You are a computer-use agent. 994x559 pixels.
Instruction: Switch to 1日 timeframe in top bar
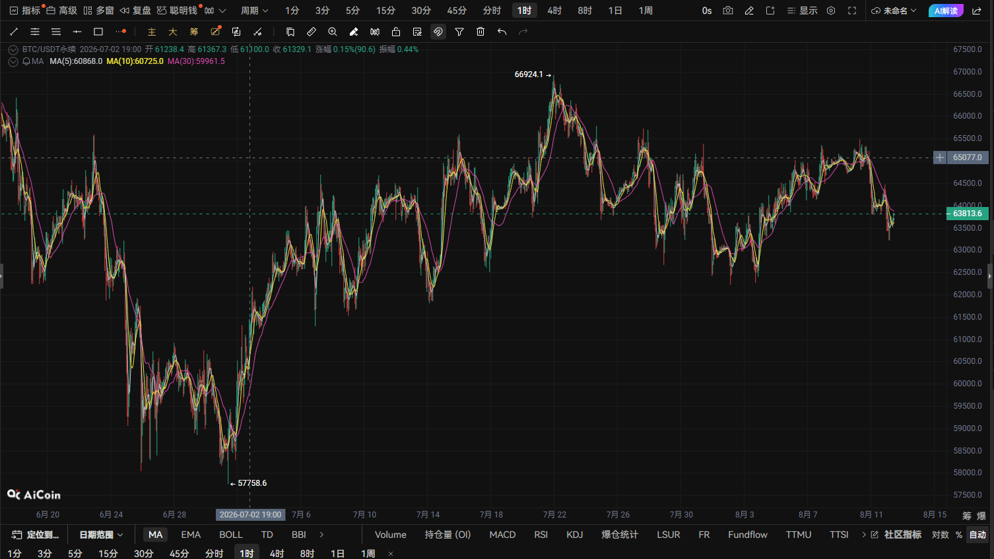[x=615, y=11]
